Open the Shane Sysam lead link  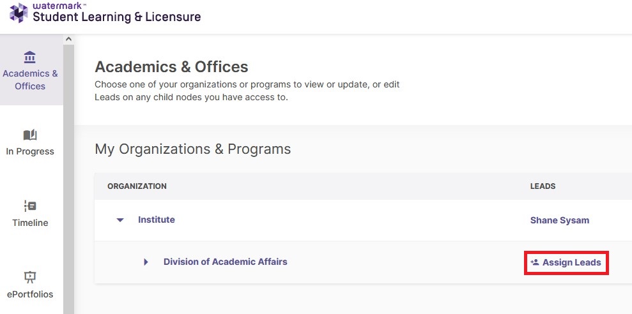click(x=559, y=220)
